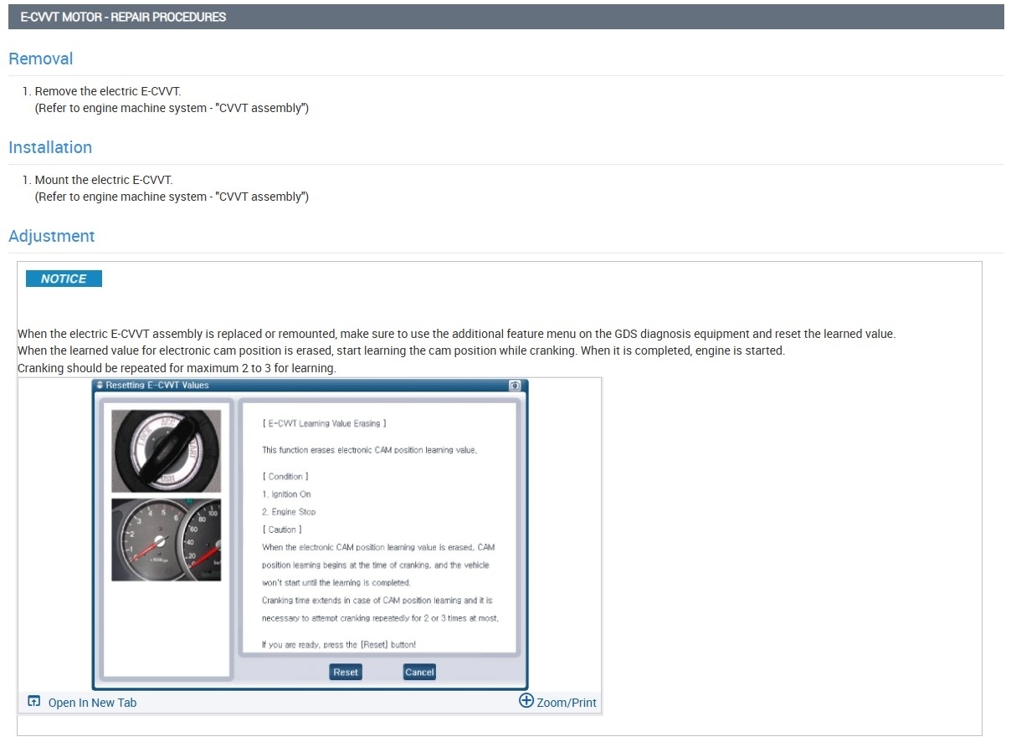Screen dimensions: 1011x747
Task: Click the '[ Caution ]' label in dialog
Action: pyautogui.click(x=282, y=530)
